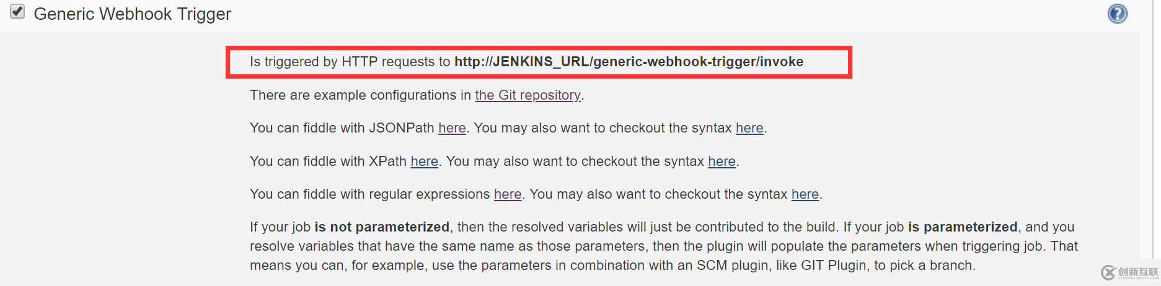Open the regular expressions syntax "here" link
This screenshot has width=1161, height=286.
click(x=805, y=194)
